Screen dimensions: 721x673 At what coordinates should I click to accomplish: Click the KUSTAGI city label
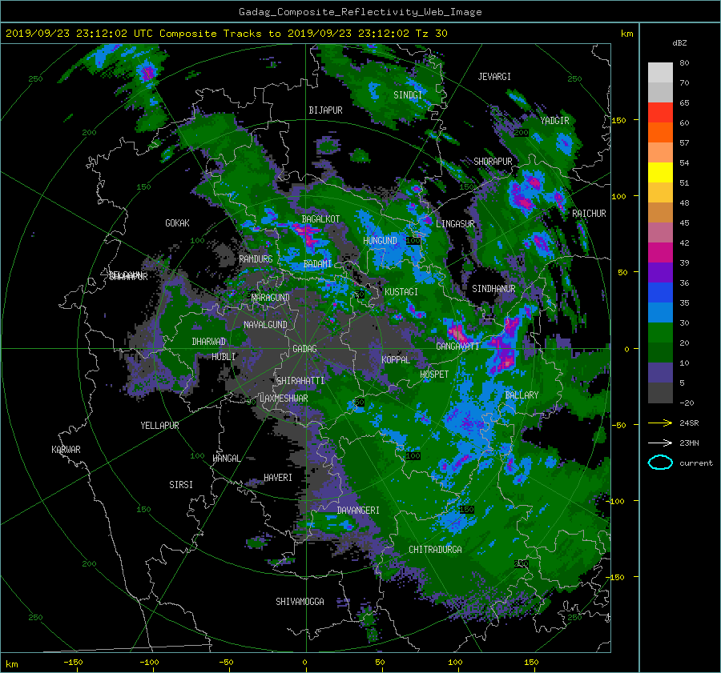[401, 292]
